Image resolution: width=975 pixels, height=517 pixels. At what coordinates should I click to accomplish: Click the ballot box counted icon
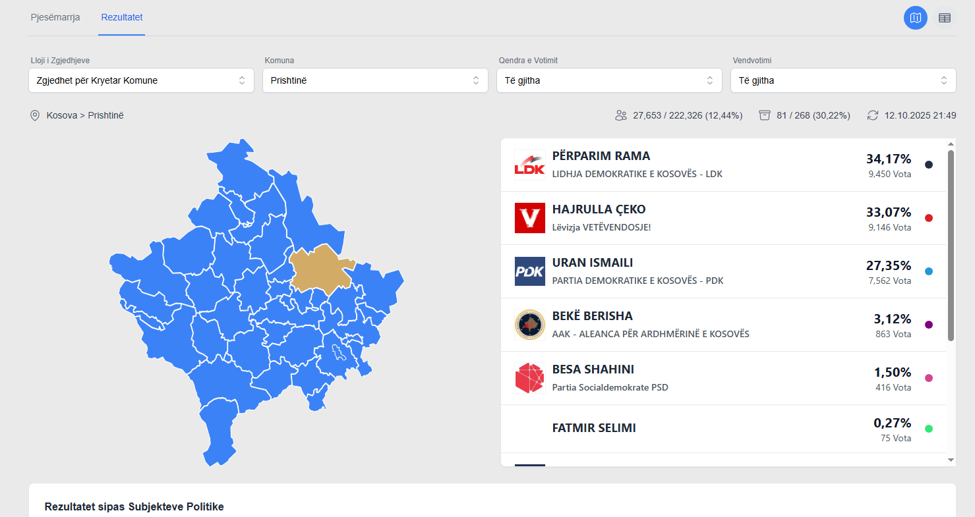coord(765,115)
